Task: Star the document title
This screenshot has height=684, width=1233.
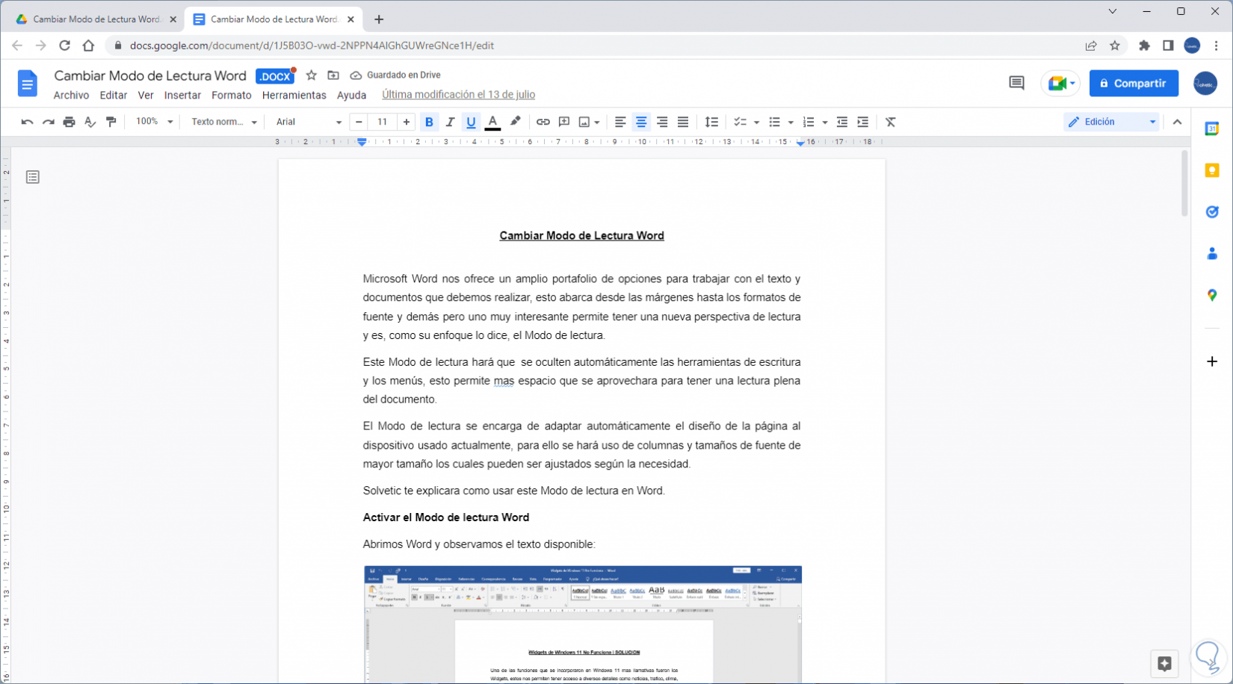Action: point(312,75)
